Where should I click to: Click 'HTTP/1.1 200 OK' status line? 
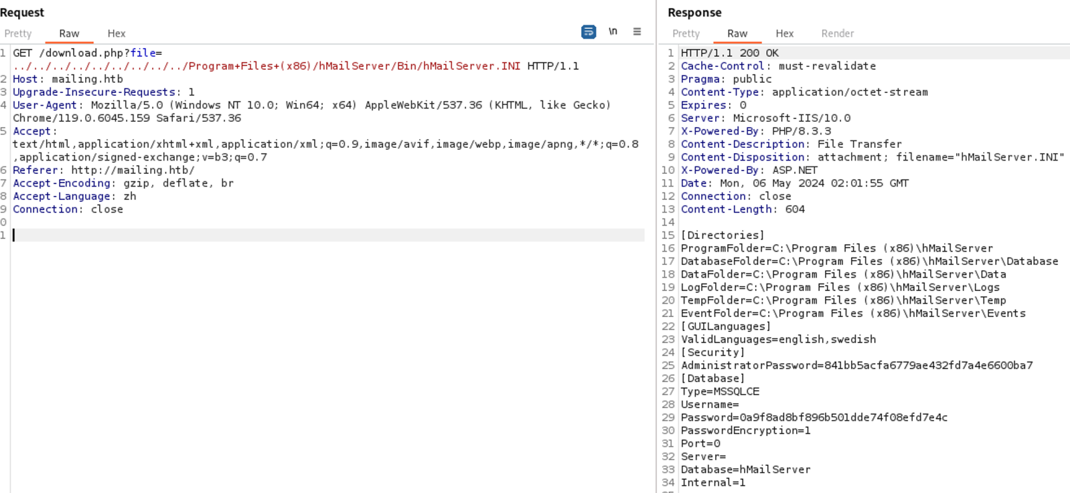[730, 53]
